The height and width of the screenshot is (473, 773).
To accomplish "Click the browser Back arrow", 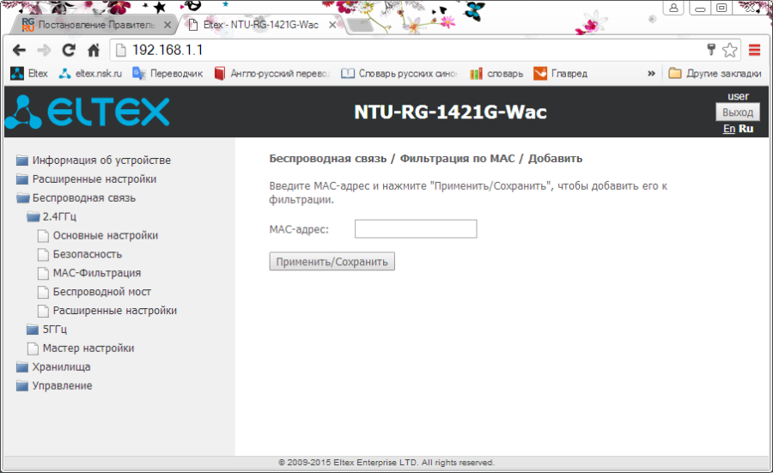I will click(x=19, y=50).
